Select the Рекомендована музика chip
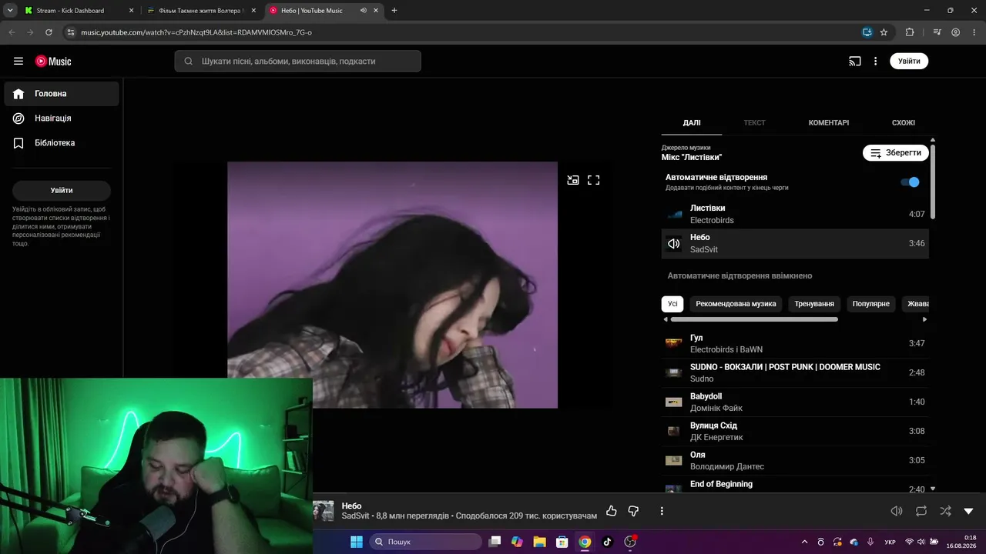Image resolution: width=986 pixels, height=554 pixels. point(736,304)
